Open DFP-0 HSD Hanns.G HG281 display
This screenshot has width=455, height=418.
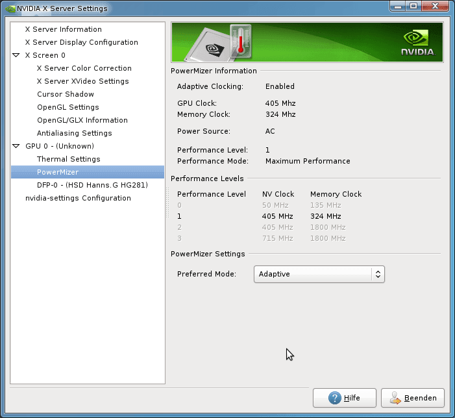92,185
